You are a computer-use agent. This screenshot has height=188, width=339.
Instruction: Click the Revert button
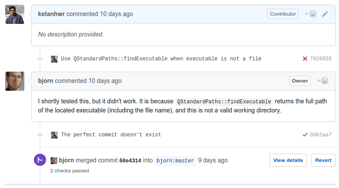pyautogui.click(x=323, y=160)
